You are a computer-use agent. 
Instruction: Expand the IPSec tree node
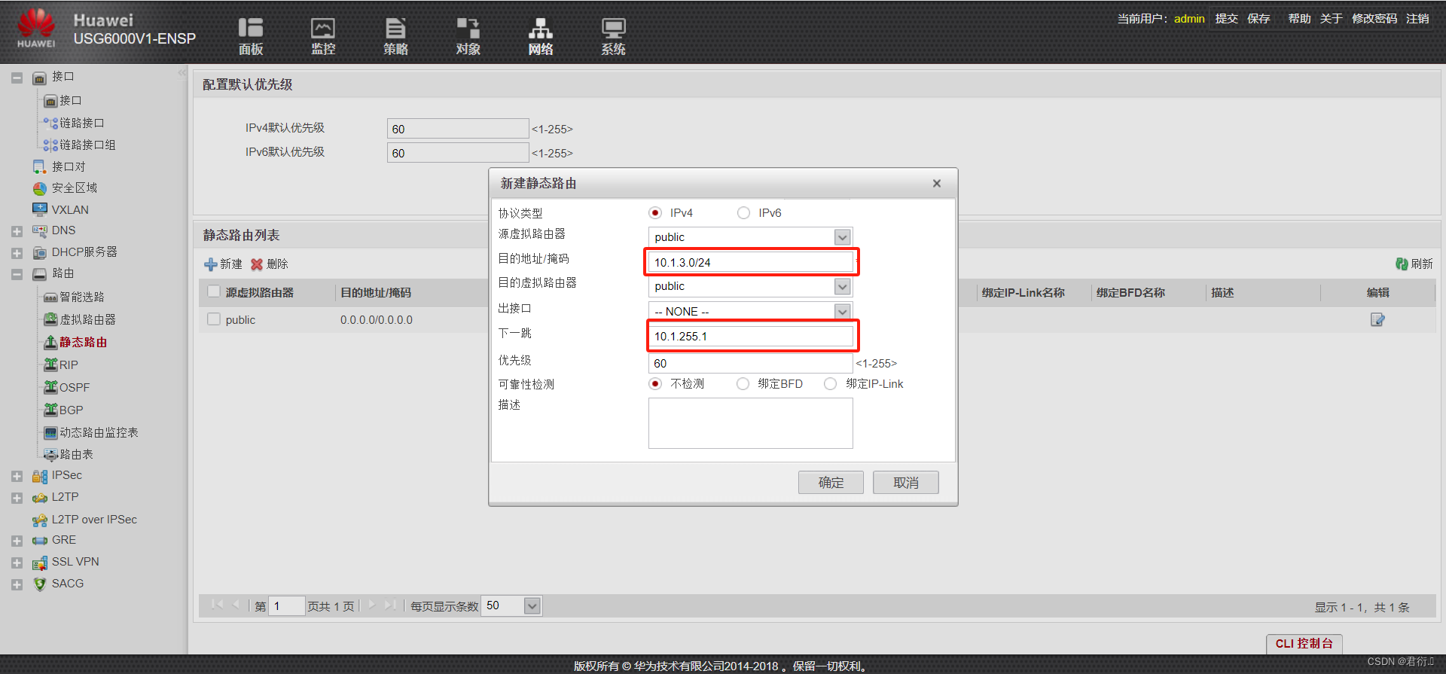coord(17,476)
